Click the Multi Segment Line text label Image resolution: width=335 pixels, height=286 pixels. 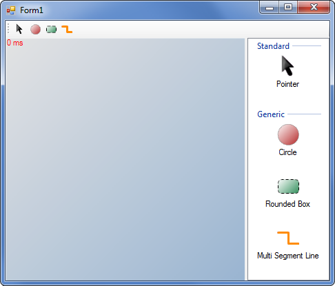click(x=287, y=256)
